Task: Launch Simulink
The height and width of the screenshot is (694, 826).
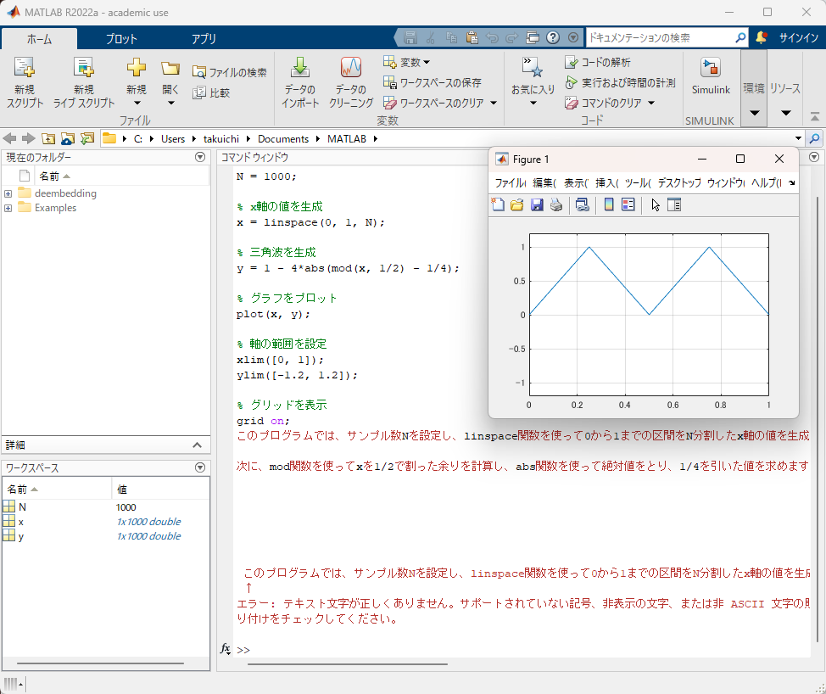Action: pyautogui.click(x=711, y=76)
